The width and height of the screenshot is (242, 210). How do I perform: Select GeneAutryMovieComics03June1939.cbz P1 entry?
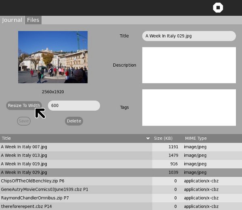point(44,189)
